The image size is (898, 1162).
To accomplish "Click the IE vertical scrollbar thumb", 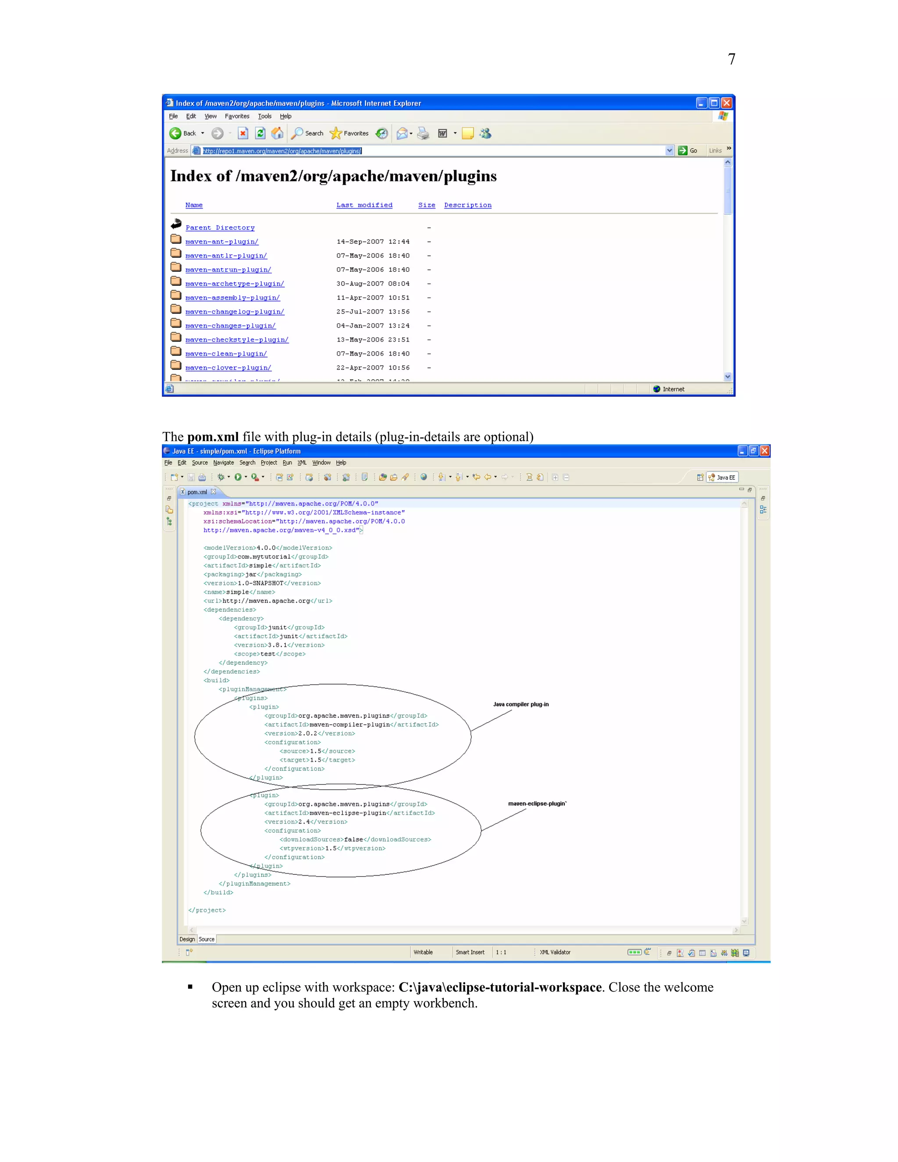I will click(x=727, y=190).
